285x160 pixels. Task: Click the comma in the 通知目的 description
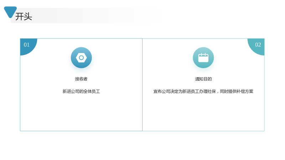(x=218, y=92)
